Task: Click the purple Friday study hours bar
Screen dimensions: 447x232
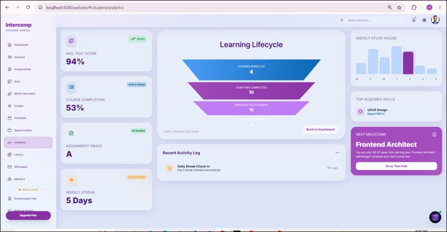Action: click(408, 63)
